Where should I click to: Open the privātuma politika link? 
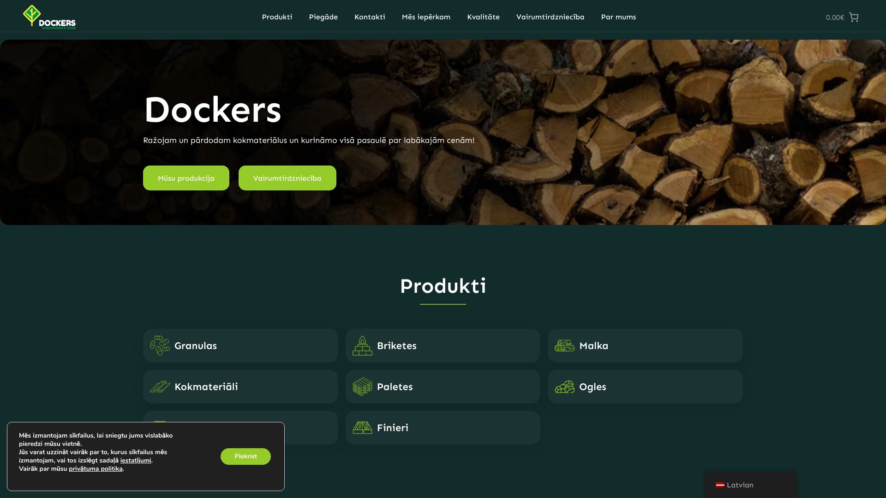[96, 469]
